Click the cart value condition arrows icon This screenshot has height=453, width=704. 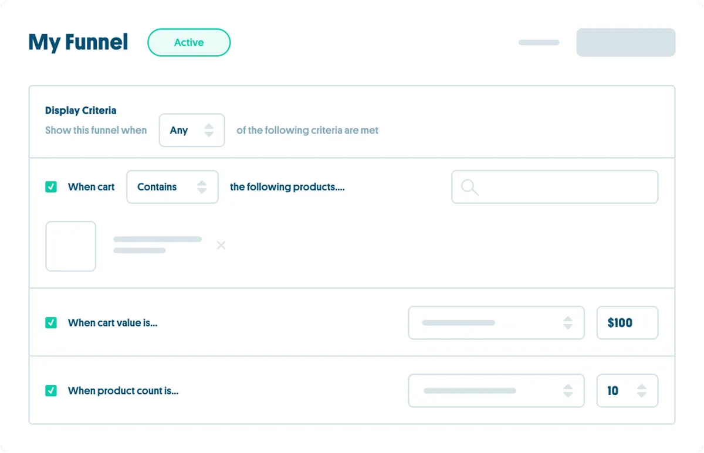pyautogui.click(x=568, y=323)
